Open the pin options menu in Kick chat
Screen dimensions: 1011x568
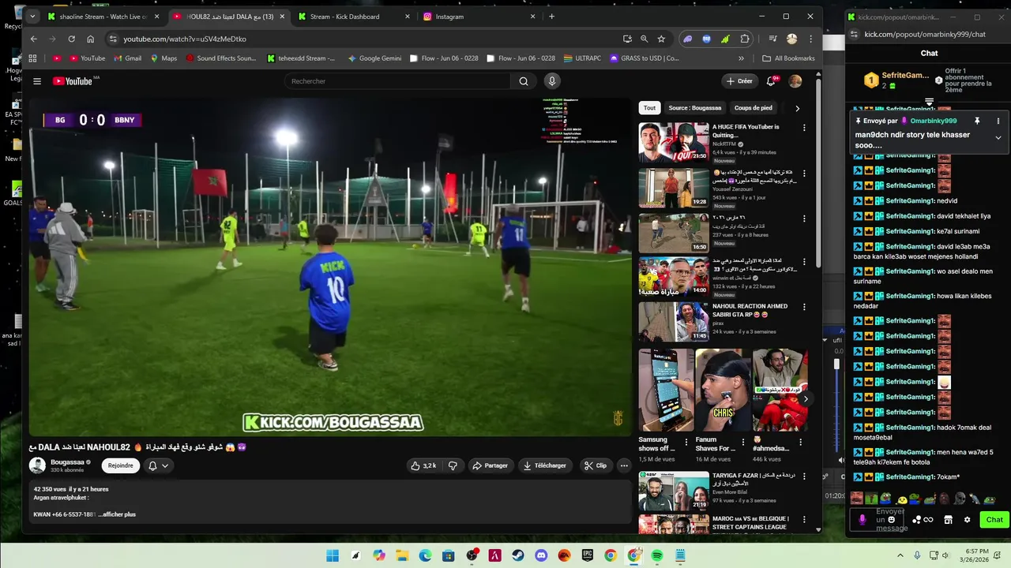(x=998, y=121)
